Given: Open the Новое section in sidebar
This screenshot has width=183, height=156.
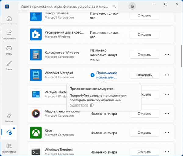Looking at the screenshot, I should [9, 118].
